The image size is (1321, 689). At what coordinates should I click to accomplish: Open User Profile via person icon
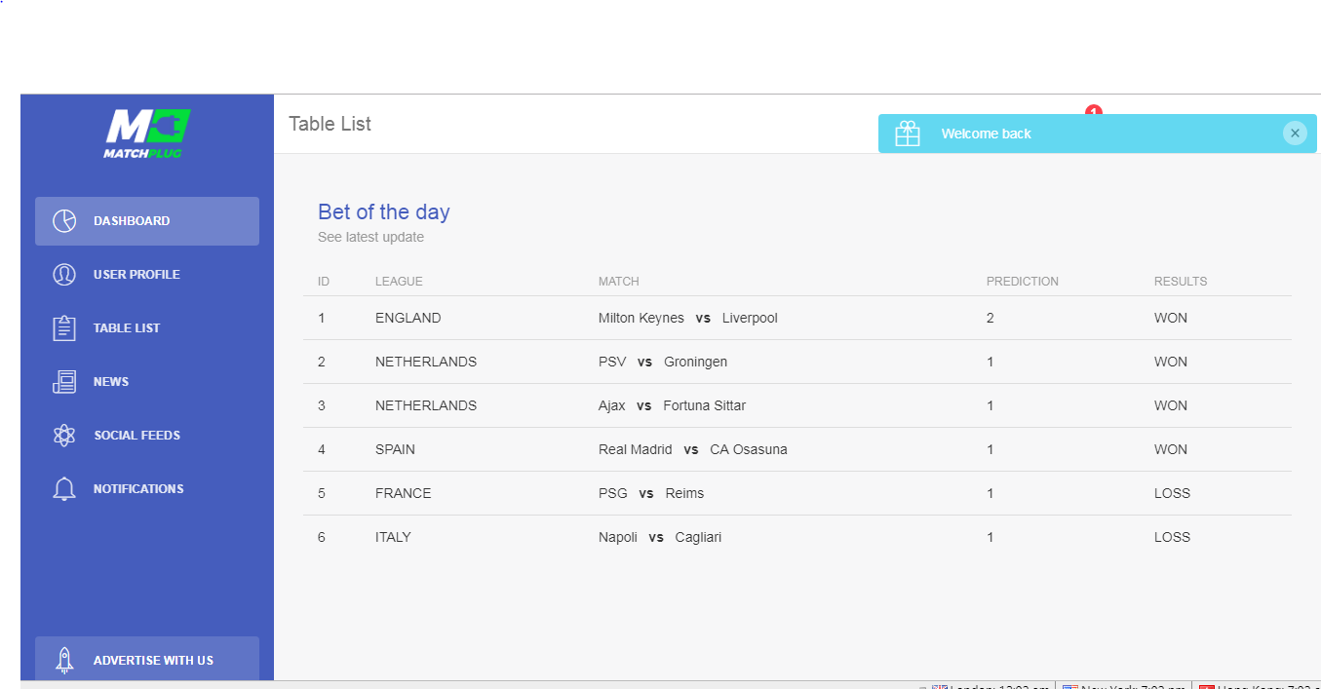64,275
